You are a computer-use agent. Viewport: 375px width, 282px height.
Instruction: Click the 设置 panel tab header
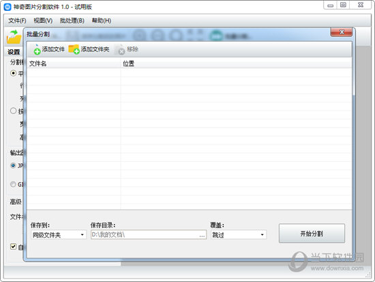point(14,52)
